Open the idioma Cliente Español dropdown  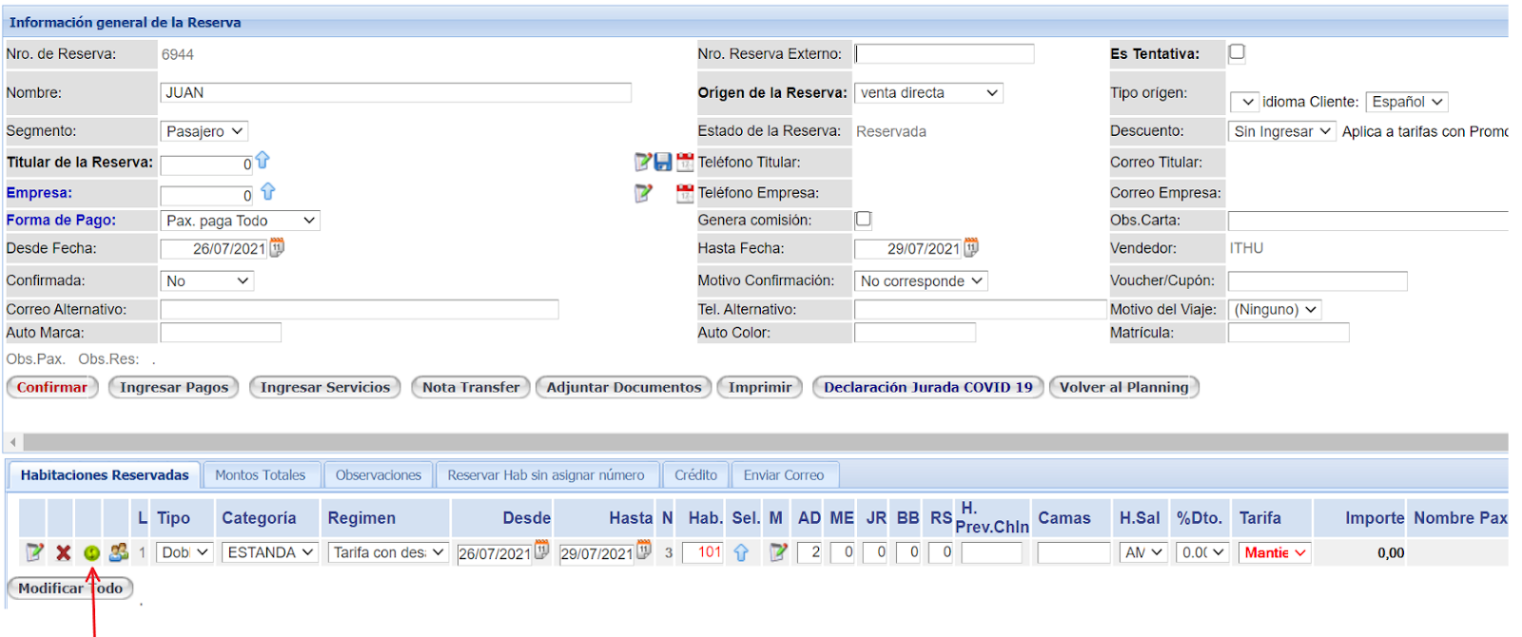pos(1407,102)
